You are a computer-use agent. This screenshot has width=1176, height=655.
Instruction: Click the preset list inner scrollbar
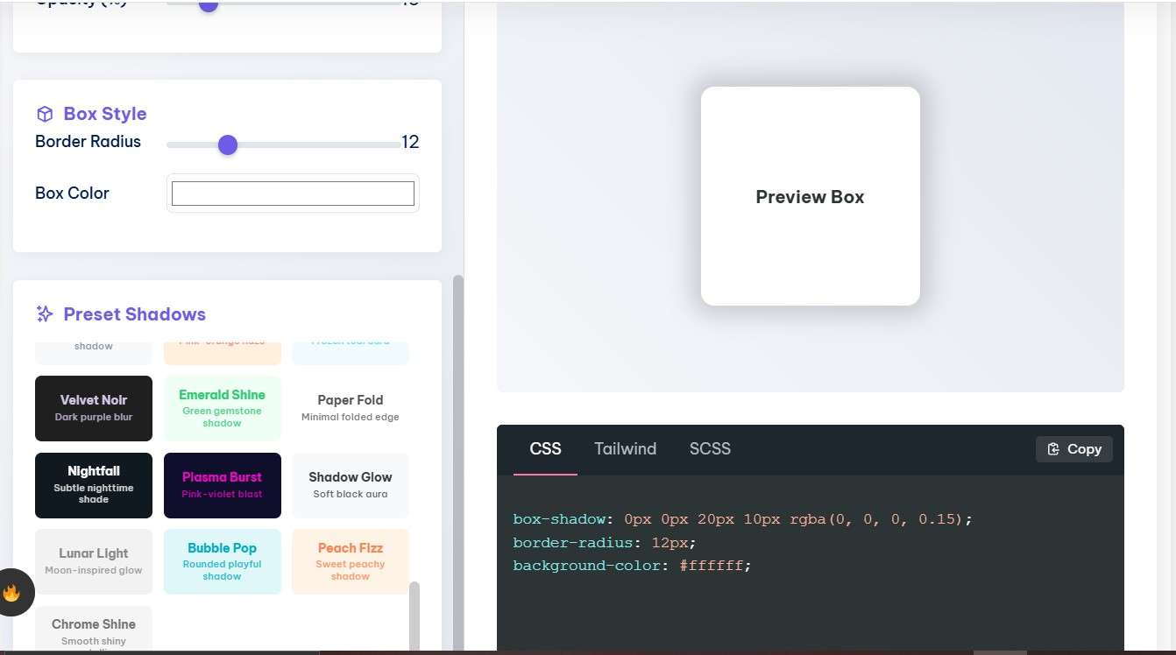pyautogui.click(x=414, y=616)
